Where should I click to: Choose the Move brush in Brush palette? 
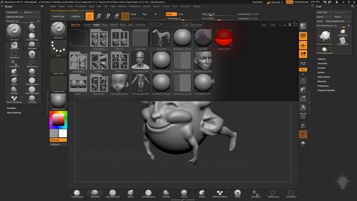[14, 82]
